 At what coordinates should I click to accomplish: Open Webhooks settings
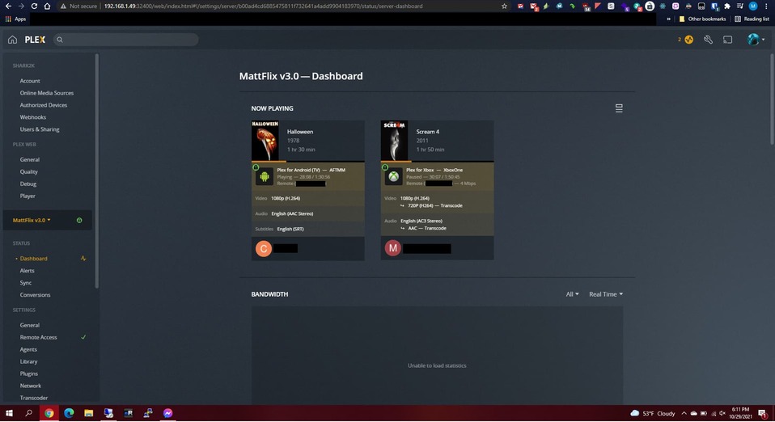pos(32,117)
